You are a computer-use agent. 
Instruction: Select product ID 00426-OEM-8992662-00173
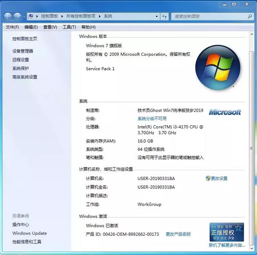coord(131,234)
